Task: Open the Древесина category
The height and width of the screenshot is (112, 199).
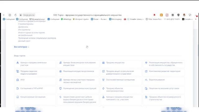Action: click(23, 27)
